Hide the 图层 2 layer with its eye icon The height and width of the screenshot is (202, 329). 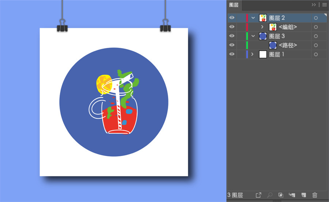(232, 18)
